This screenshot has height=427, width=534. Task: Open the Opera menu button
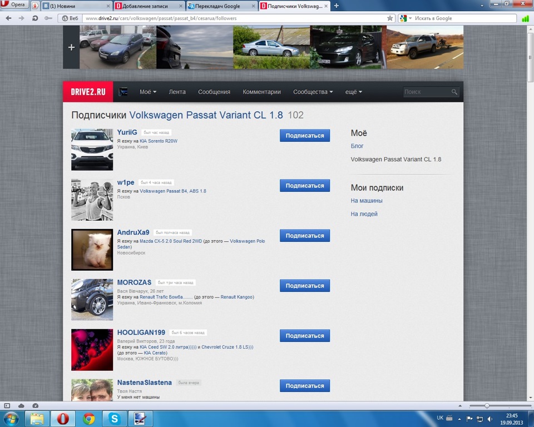tap(13, 5)
